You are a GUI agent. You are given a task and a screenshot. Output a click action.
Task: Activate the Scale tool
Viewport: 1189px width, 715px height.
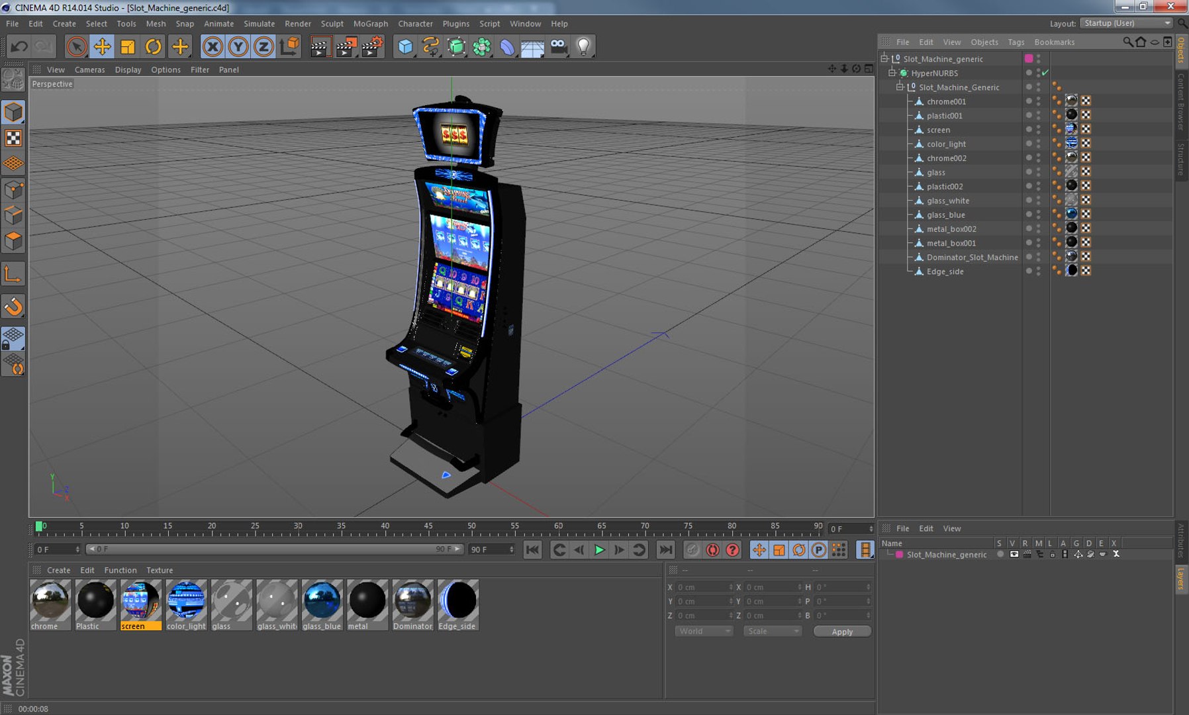(128, 46)
